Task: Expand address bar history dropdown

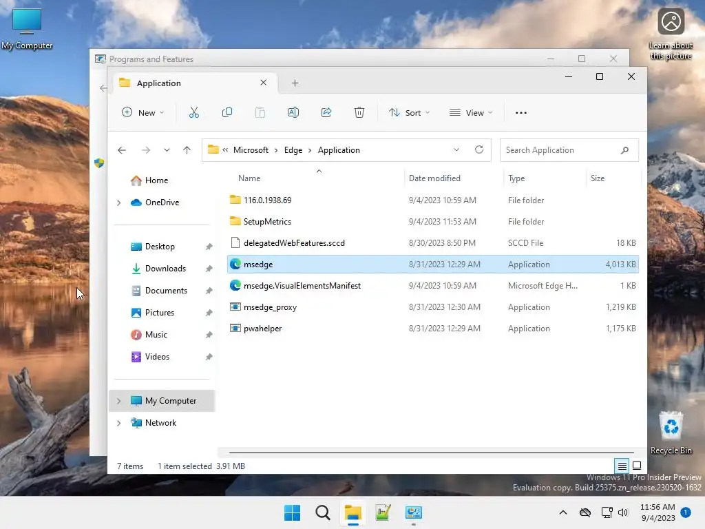Action: pos(456,149)
